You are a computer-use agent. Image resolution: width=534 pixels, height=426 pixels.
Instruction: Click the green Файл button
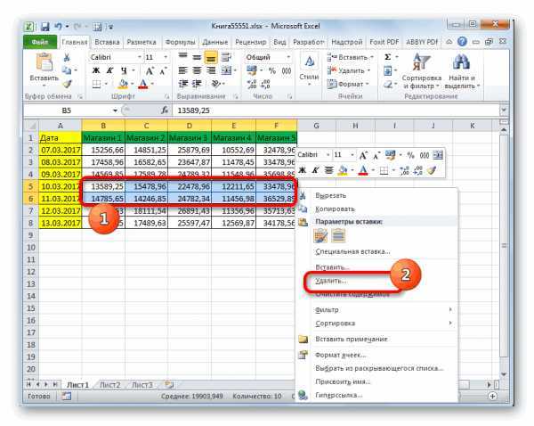click(40, 42)
